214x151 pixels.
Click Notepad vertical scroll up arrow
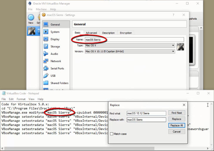pyautogui.click(x=211, y=104)
